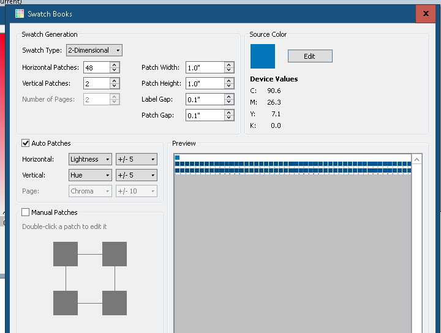Image resolution: width=441 pixels, height=333 pixels.
Task: Click the bottom-right manual patch square
Action: (115, 303)
